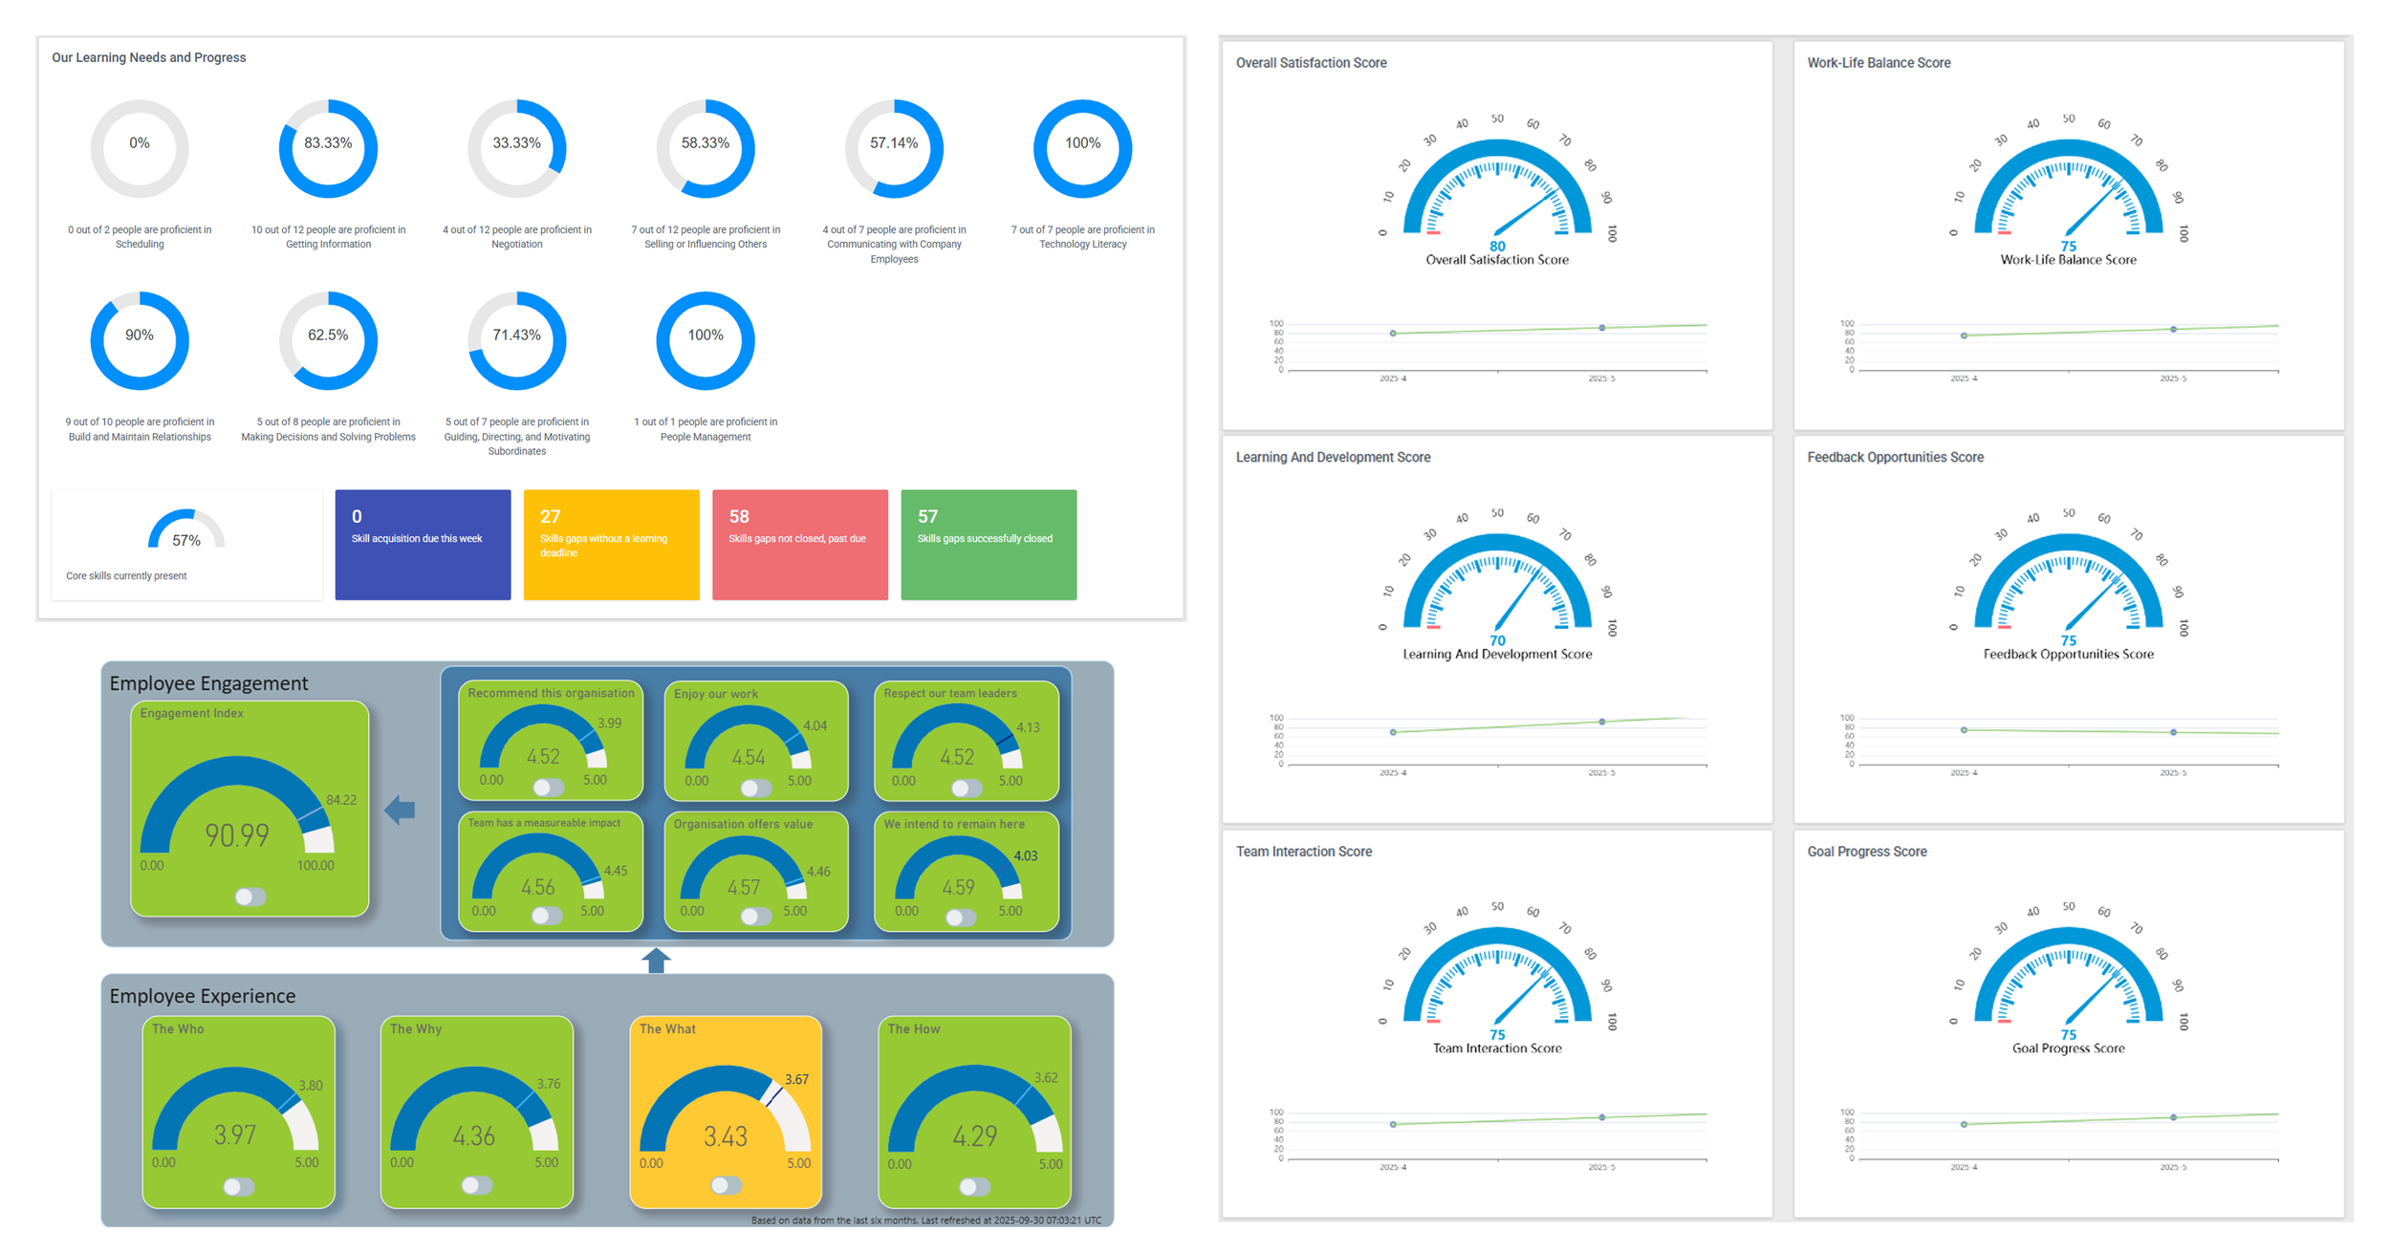Click yellow Skills gaps without learning deadline tile

(x=611, y=545)
